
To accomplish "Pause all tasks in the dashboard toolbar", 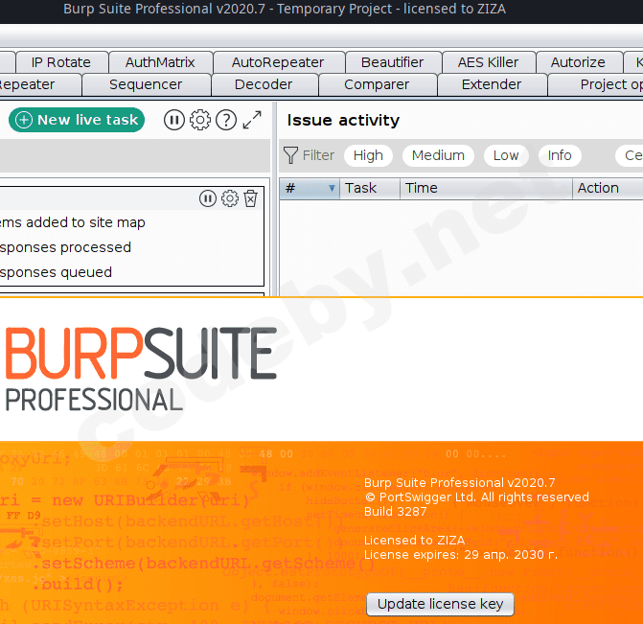I will click(x=174, y=120).
